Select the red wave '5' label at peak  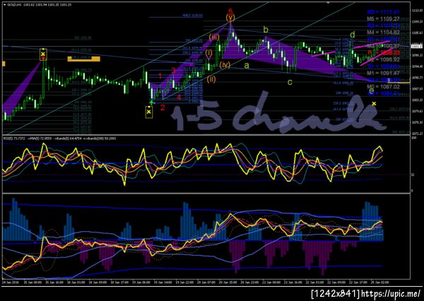(x=230, y=11)
